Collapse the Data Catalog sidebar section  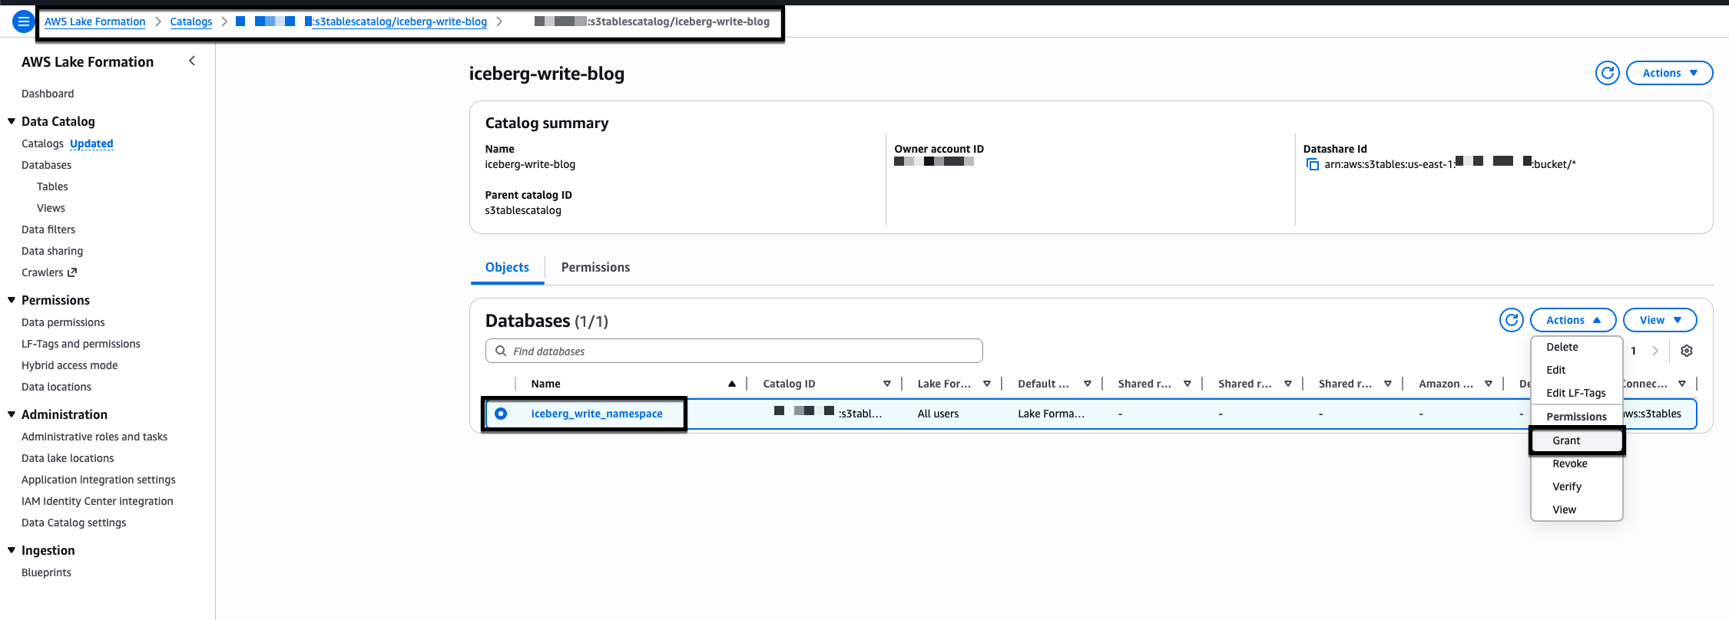point(12,121)
